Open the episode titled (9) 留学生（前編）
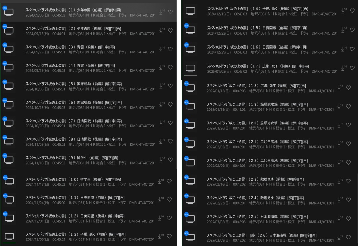This screenshot has width=358, height=246. (72, 158)
